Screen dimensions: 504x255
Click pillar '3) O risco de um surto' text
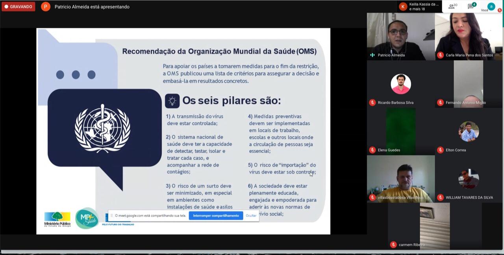click(199, 196)
